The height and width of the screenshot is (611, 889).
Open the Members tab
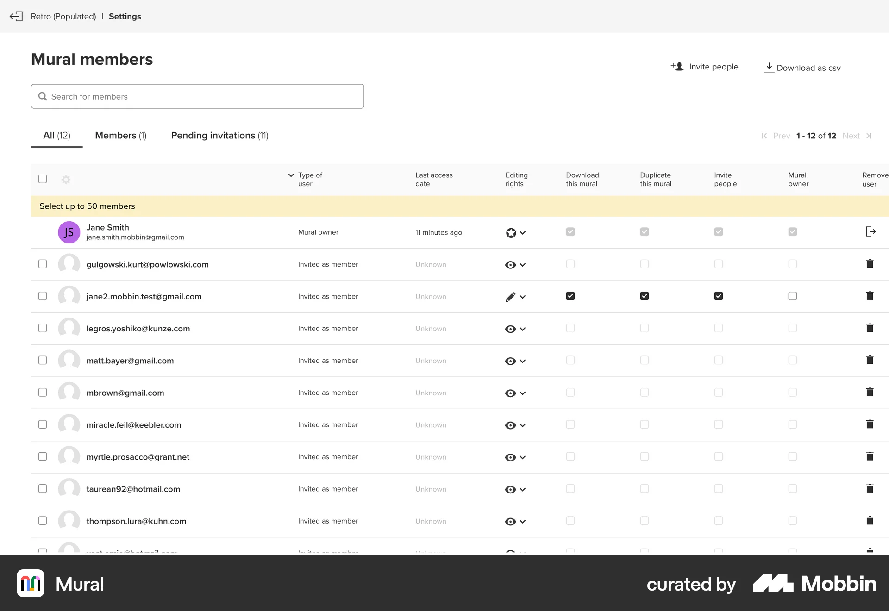point(121,135)
